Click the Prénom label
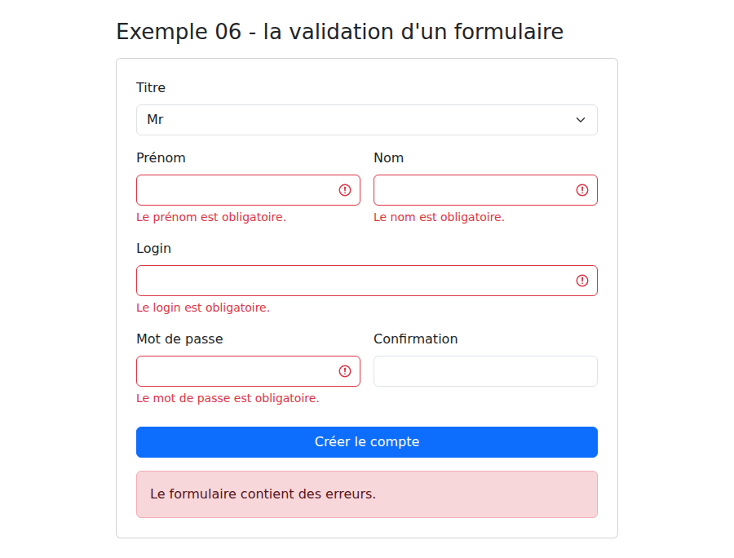Viewport: 734px width, 558px height. coord(161,157)
